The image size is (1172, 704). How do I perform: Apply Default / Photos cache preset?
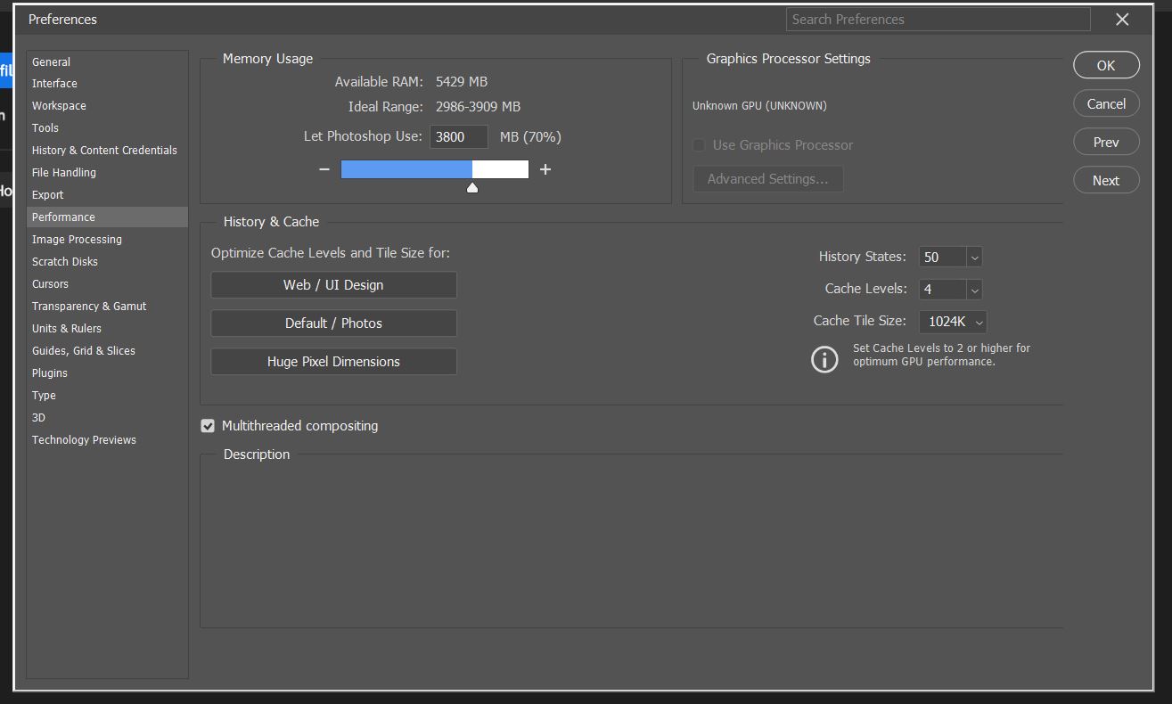click(333, 323)
